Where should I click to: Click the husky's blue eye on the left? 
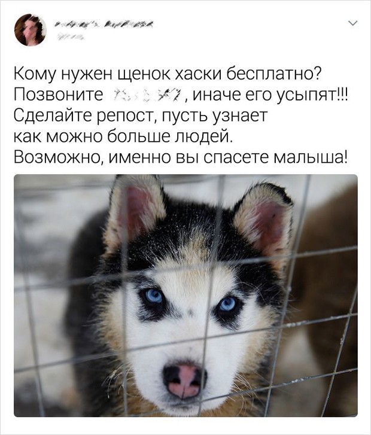pyautogui.click(x=153, y=296)
